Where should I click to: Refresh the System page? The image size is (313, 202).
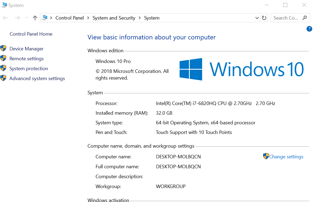[264, 18]
